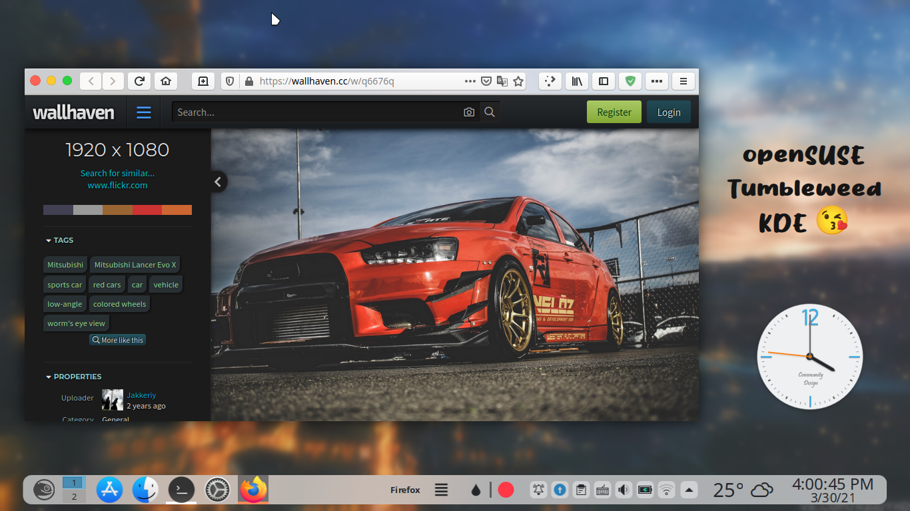Click the 'vehicle' tag
Image resolution: width=910 pixels, height=511 pixels.
tap(166, 285)
